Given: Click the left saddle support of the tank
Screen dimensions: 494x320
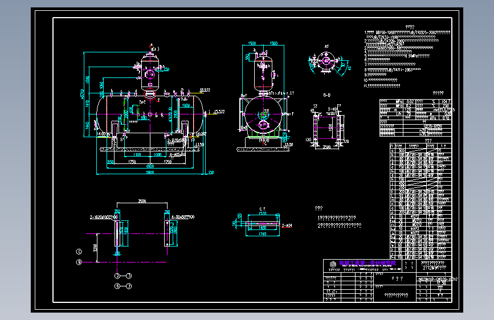Looking at the screenshot, I should tap(115, 129).
